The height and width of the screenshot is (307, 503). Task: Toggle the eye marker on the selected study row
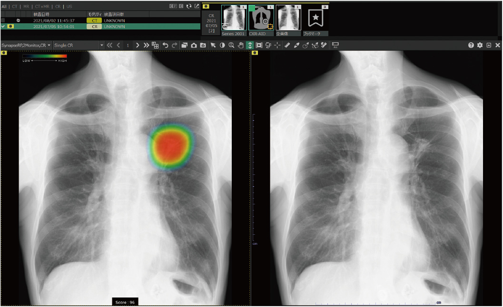tap(10, 26)
